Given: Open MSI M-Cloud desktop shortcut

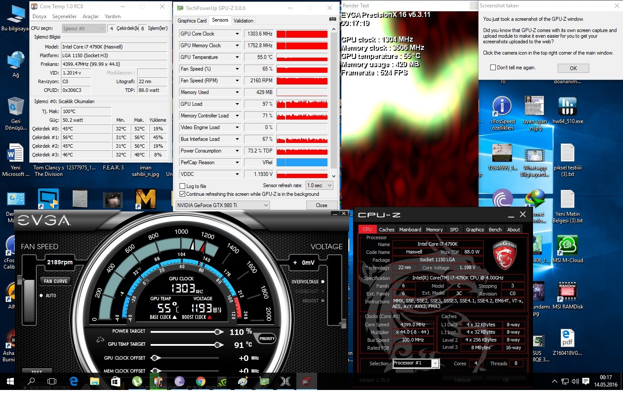Looking at the screenshot, I should click(x=567, y=249).
